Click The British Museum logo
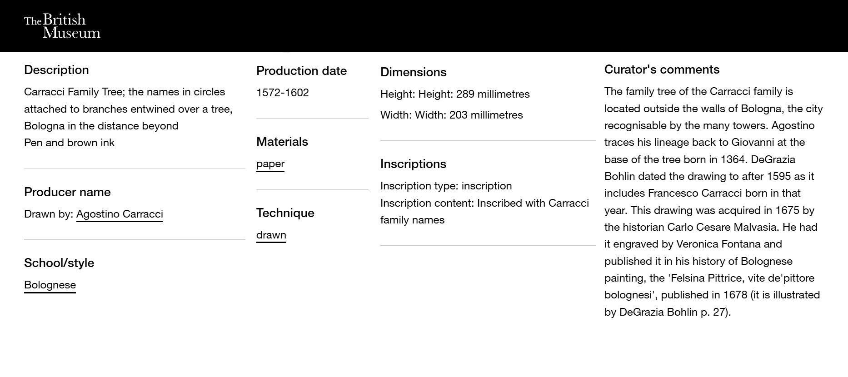The image size is (848, 377). (x=62, y=26)
